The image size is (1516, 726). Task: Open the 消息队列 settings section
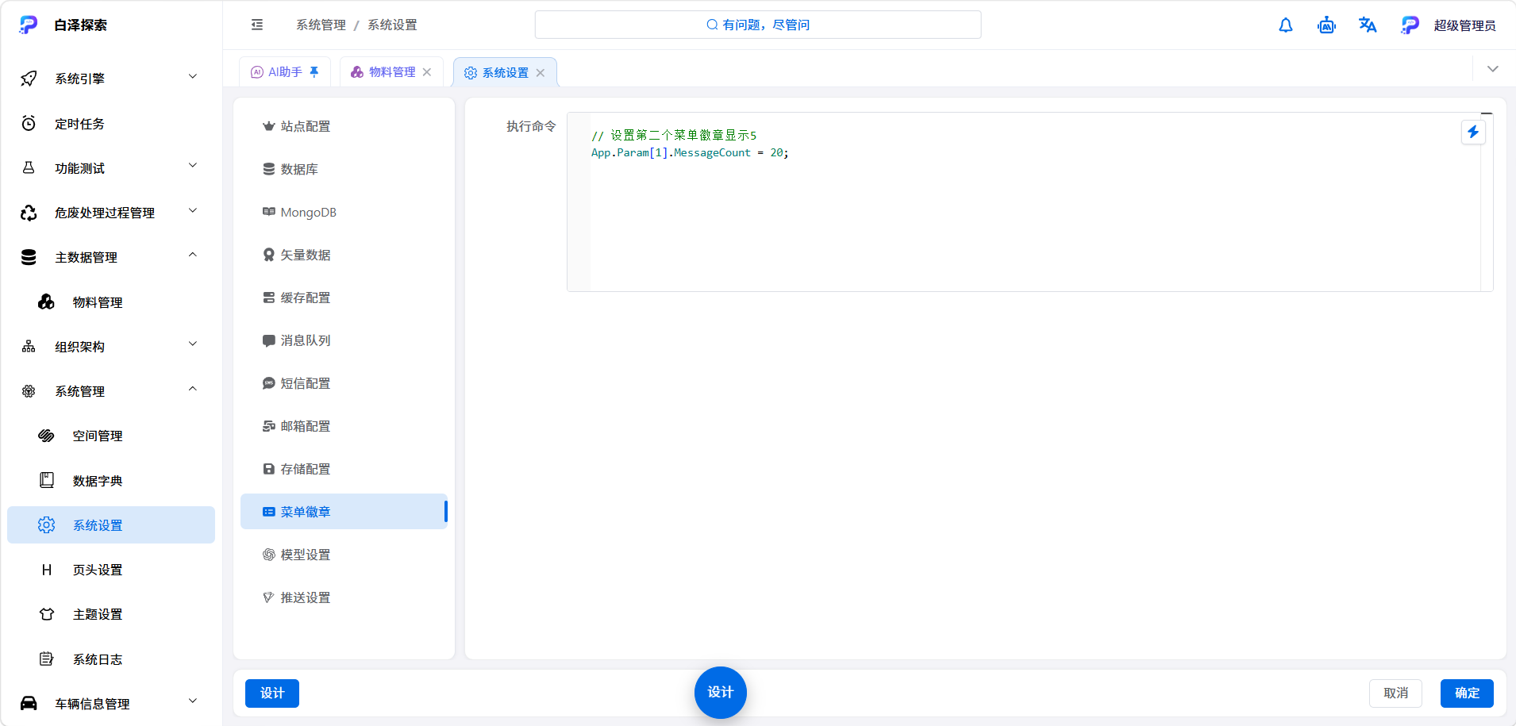click(344, 340)
